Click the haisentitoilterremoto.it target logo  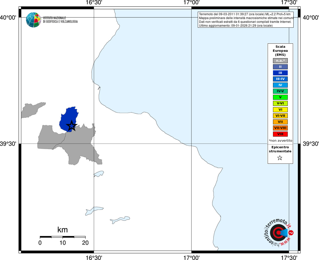click(x=279, y=233)
